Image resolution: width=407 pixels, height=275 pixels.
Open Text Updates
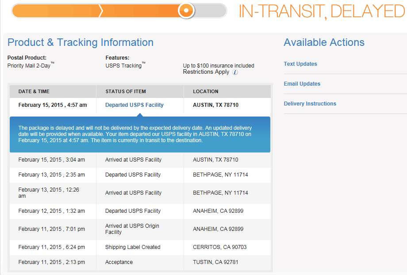[300, 64]
